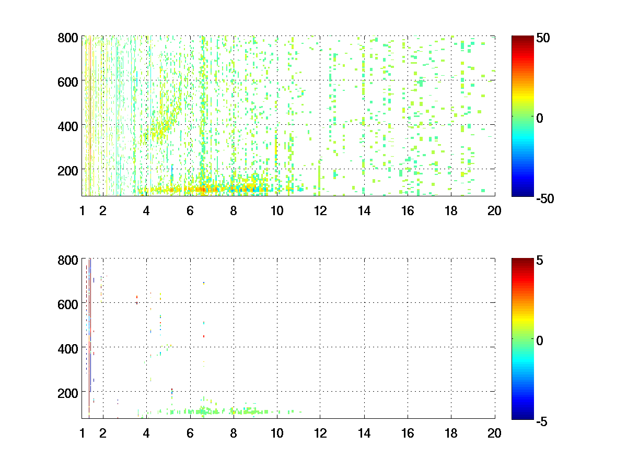Click x-axis tick '4' of upper plot

pos(146,211)
